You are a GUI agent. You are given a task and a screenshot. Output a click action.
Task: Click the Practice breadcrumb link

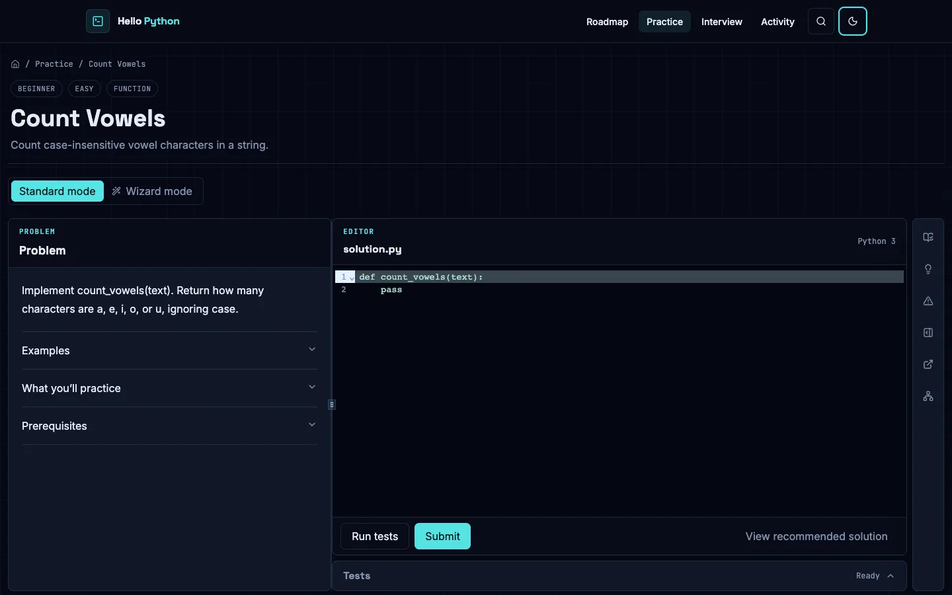[54, 64]
